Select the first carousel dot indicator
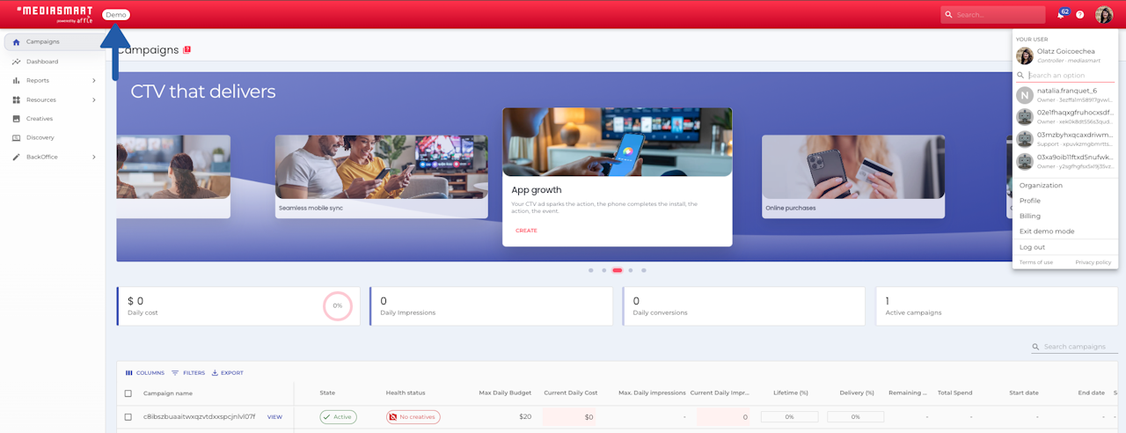This screenshot has height=433, width=1126. coord(591,270)
